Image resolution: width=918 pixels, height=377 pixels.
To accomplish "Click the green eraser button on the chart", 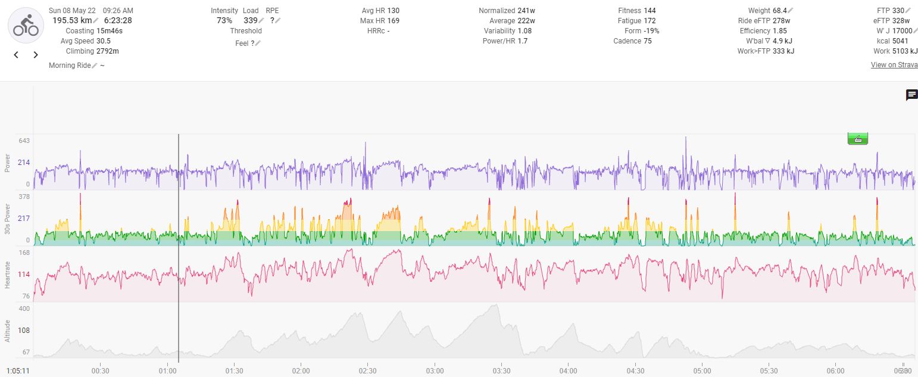I will [x=858, y=138].
